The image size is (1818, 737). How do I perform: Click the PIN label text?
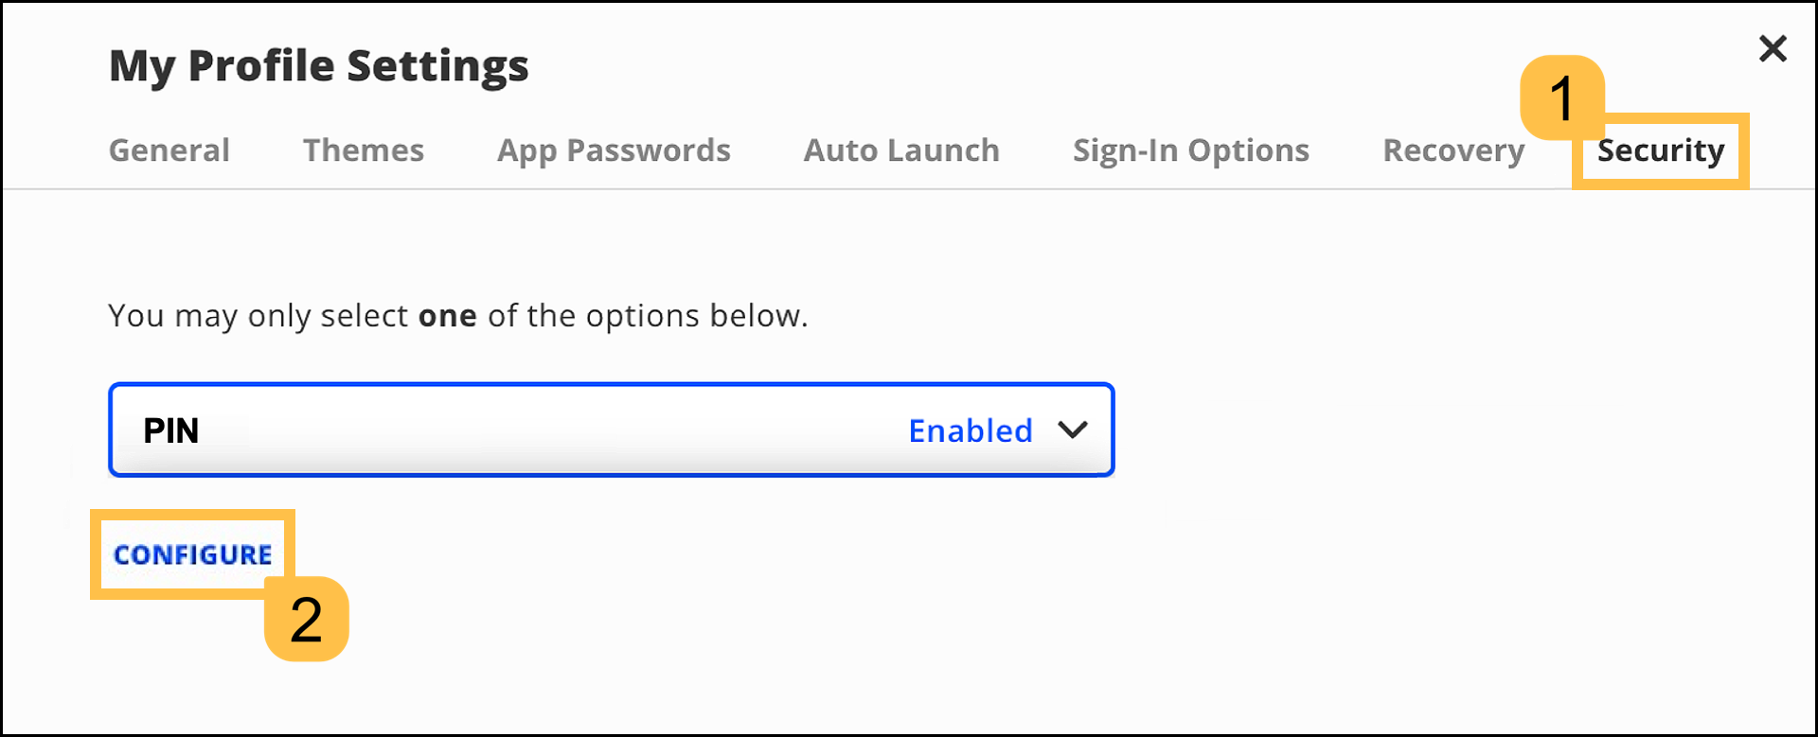click(171, 430)
